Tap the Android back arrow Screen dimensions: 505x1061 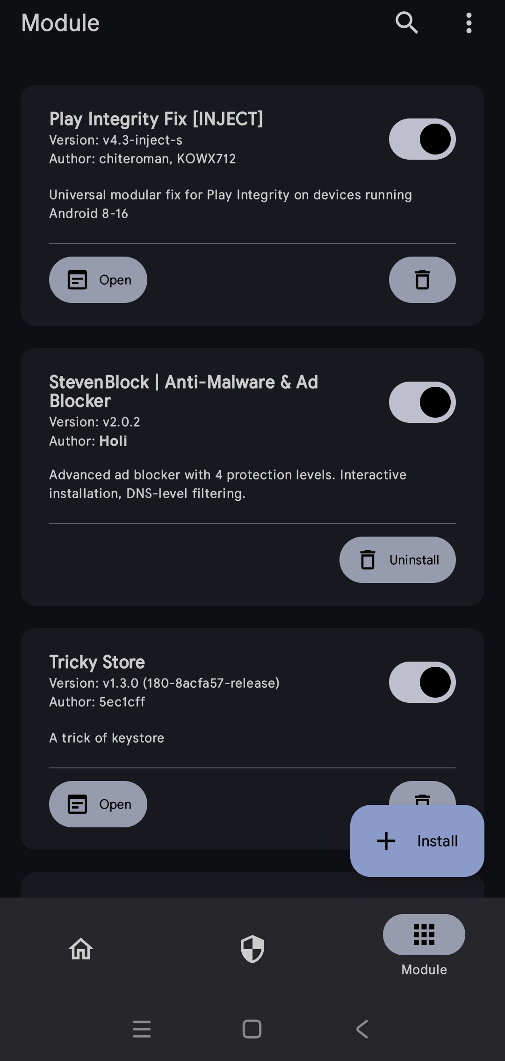click(x=362, y=1029)
